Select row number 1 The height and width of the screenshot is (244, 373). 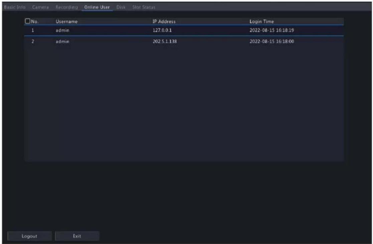point(184,30)
